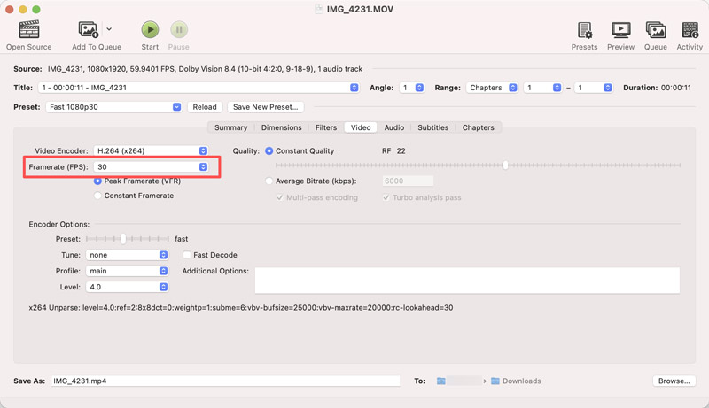
Task: Switch to the Audio tab
Action: [x=394, y=127]
